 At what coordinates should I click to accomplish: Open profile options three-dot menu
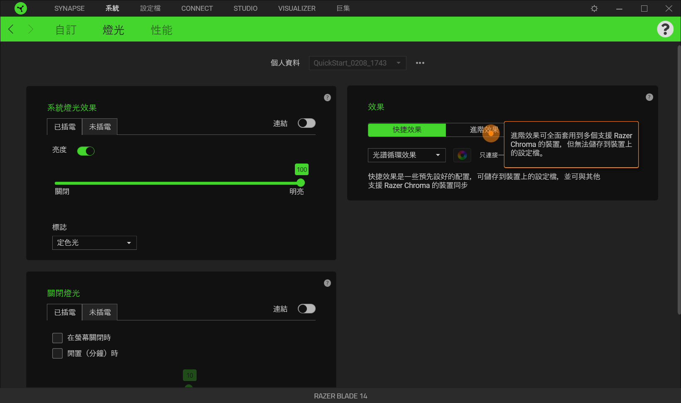420,63
